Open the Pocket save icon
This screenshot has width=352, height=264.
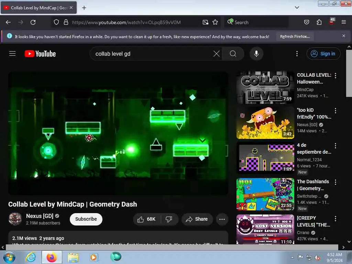[306, 22]
